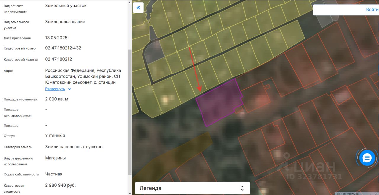The image size is (379, 195).
Task: Select Землепользование value
Action: pos(65,22)
